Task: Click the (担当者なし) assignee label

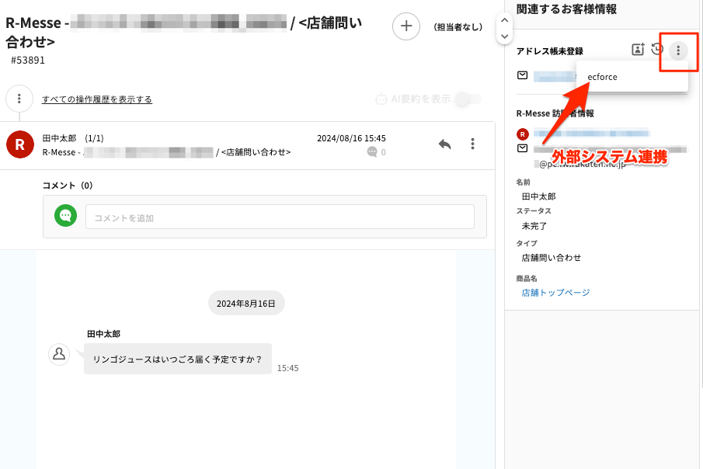Action: [x=458, y=27]
